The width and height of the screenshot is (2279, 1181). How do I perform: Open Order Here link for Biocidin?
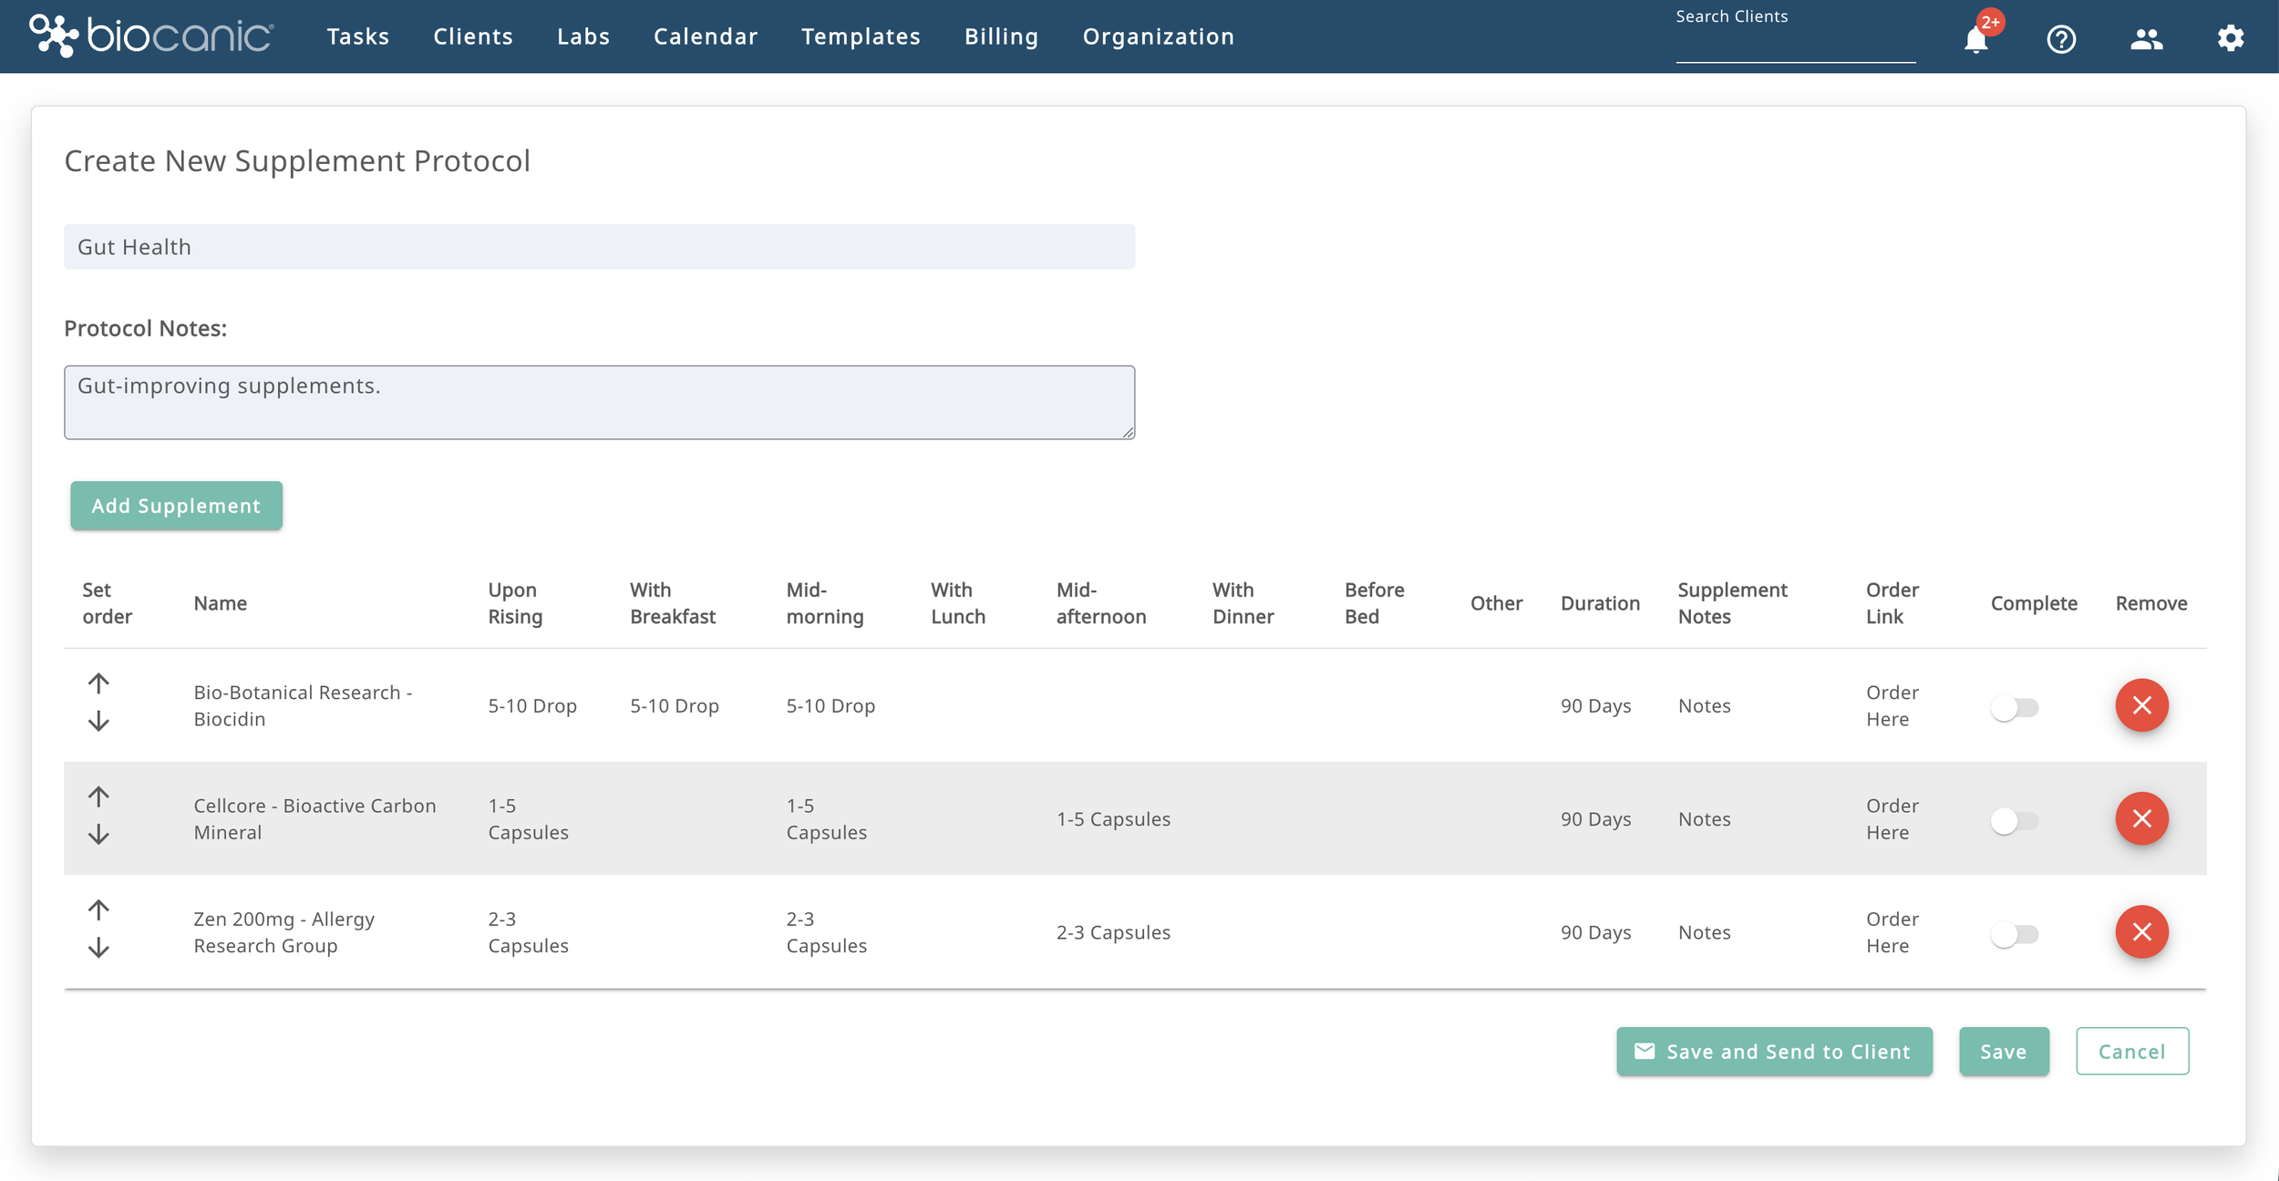coord(1892,705)
